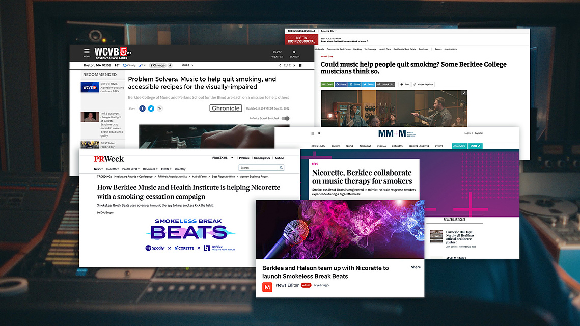Open the Technology section
Viewport: 580px width, 326px height.
tap(370, 49)
